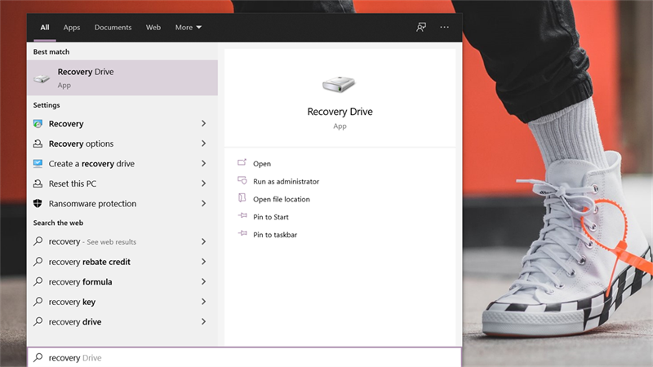Expand the 'recovery formula' chevron

click(x=203, y=281)
